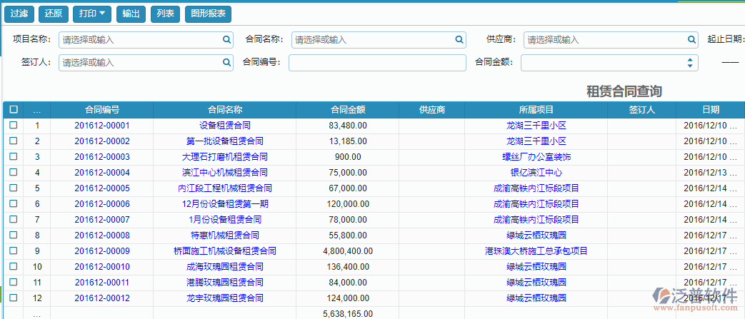Check the checkbox for row 10
Screen dimensions: 745x319
[x=14, y=266]
